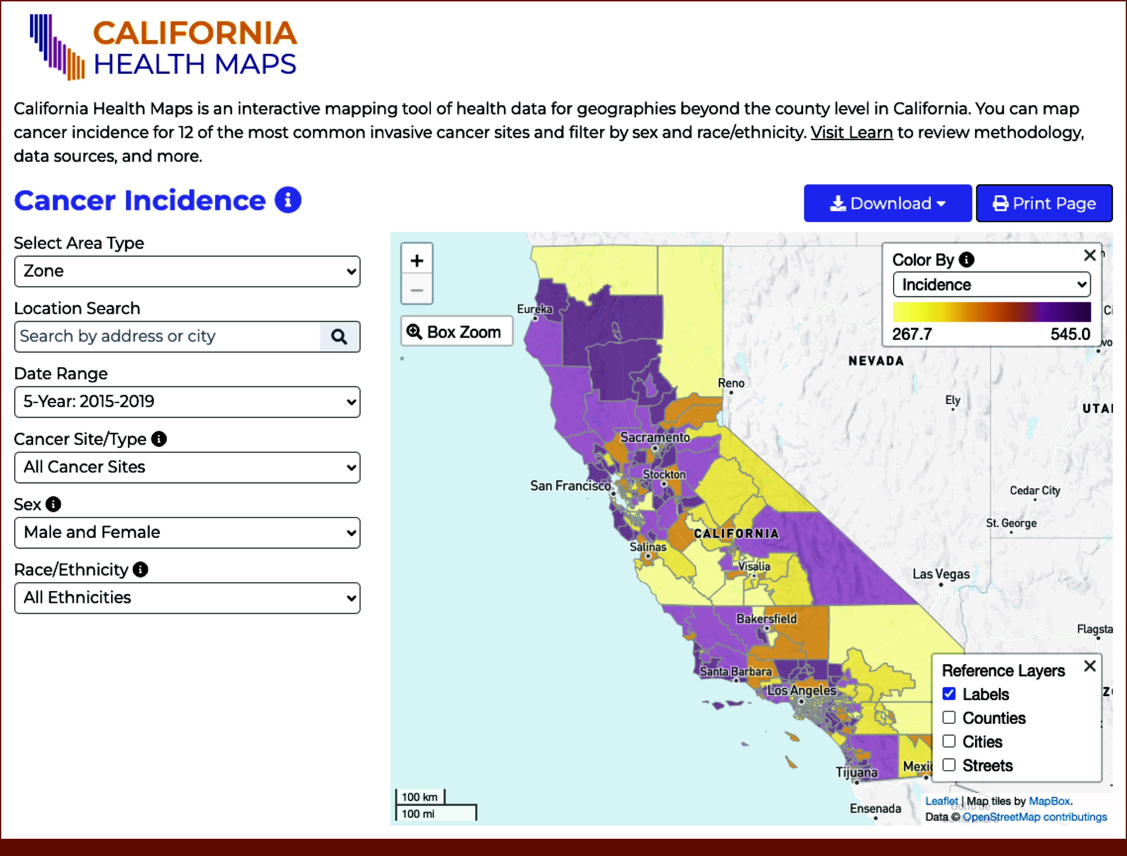Click the map zoom out minus button

[x=416, y=290]
